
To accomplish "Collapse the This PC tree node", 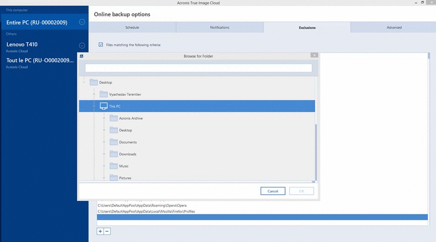I will (94, 106).
